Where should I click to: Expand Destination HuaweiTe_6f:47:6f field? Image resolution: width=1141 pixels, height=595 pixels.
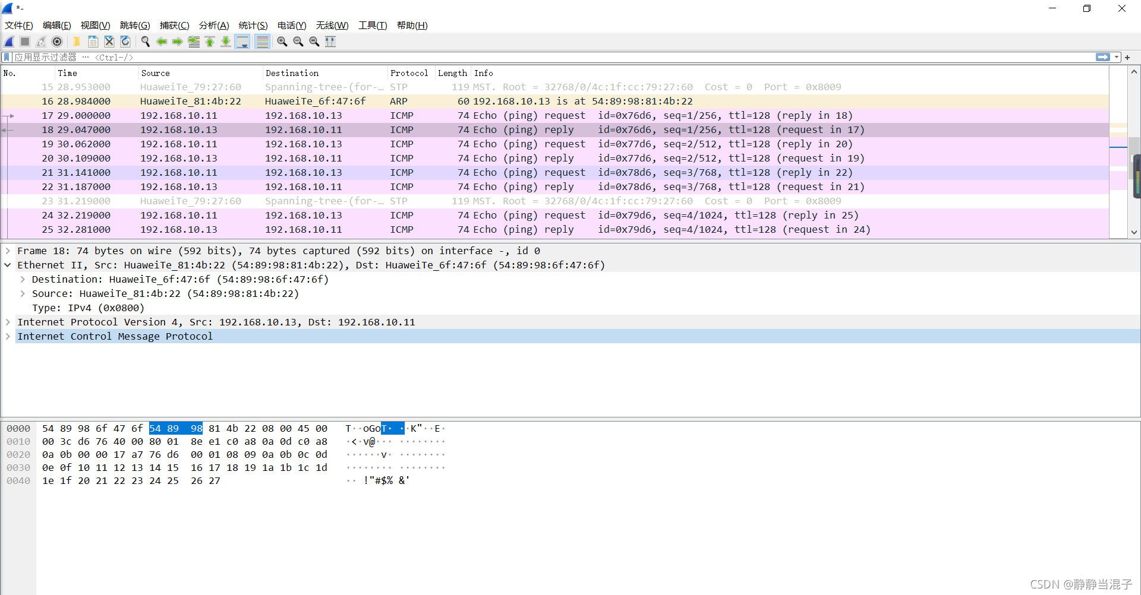(x=22, y=279)
